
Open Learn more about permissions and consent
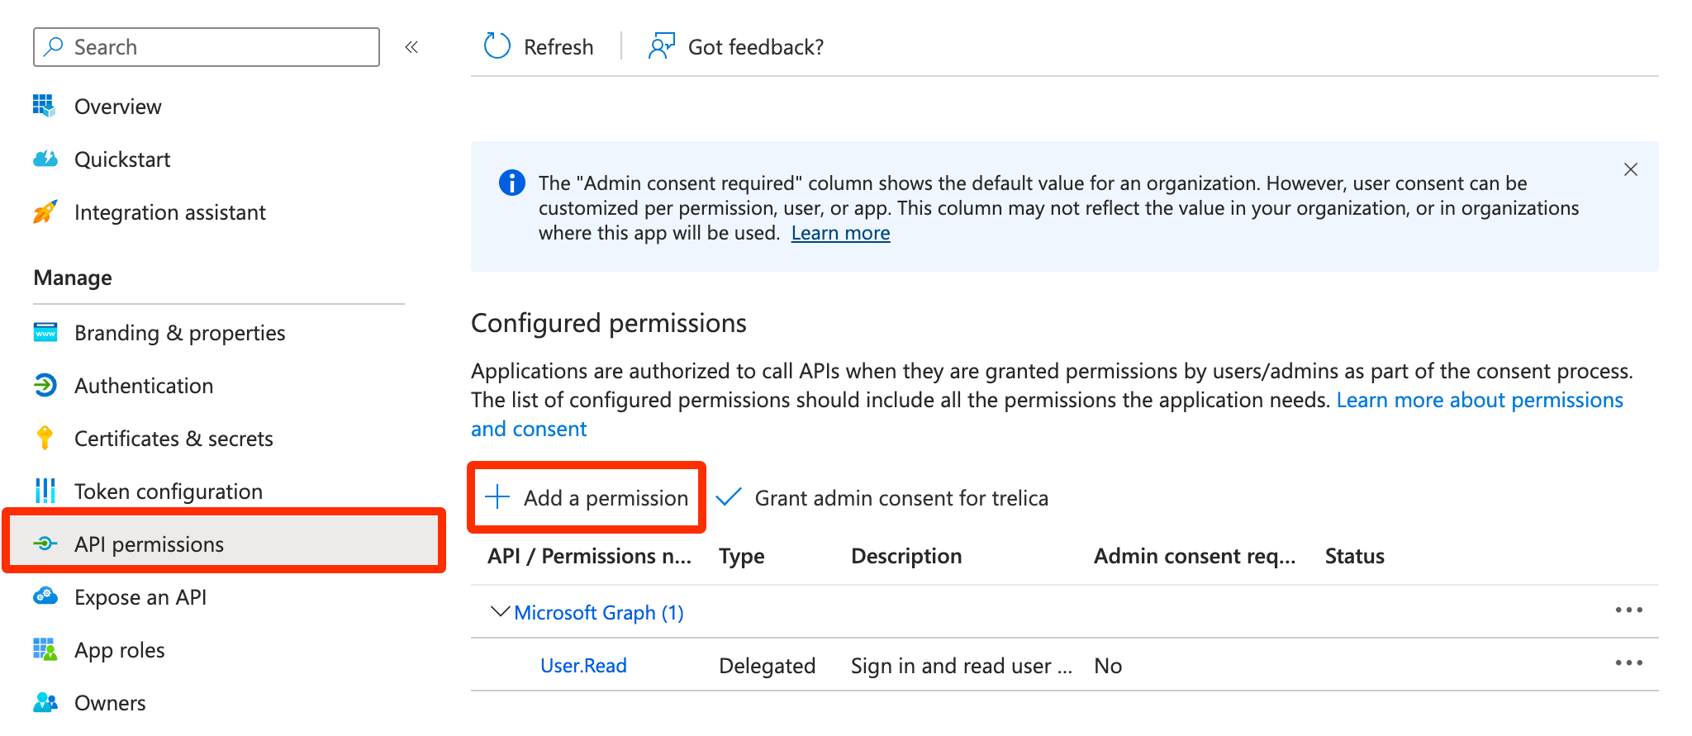click(1480, 400)
